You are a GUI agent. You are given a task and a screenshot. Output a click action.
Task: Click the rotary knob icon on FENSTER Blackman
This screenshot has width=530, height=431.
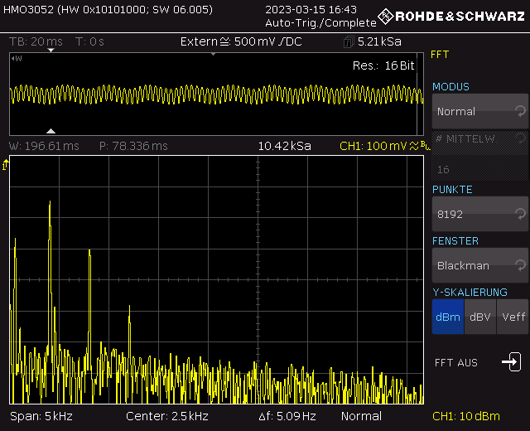(519, 265)
